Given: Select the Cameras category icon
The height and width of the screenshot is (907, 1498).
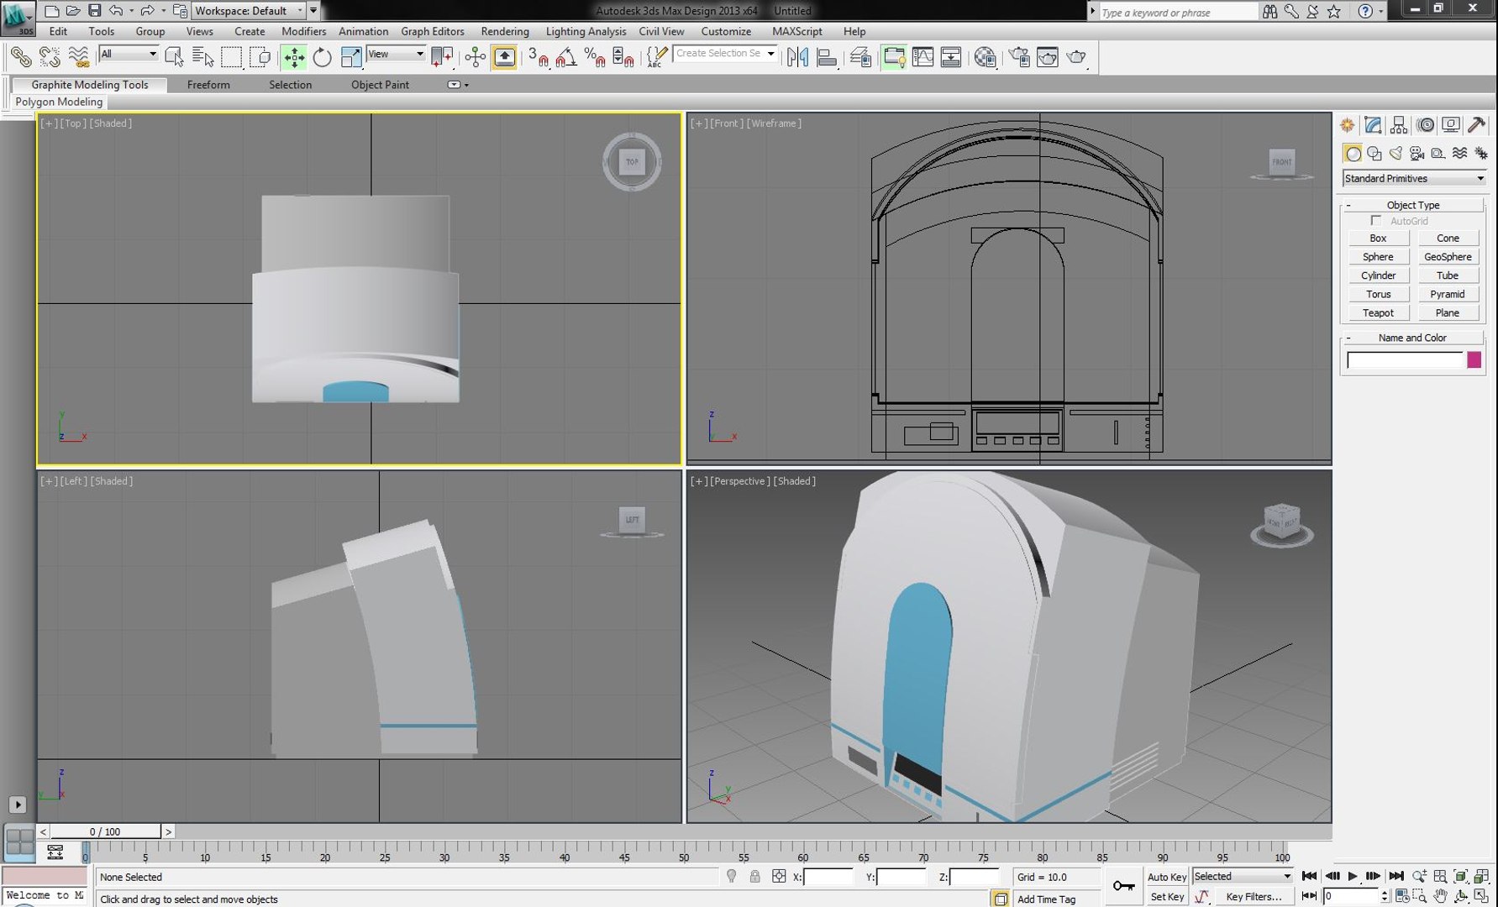Looking at the screenshot, I should tap(1417, 153).
